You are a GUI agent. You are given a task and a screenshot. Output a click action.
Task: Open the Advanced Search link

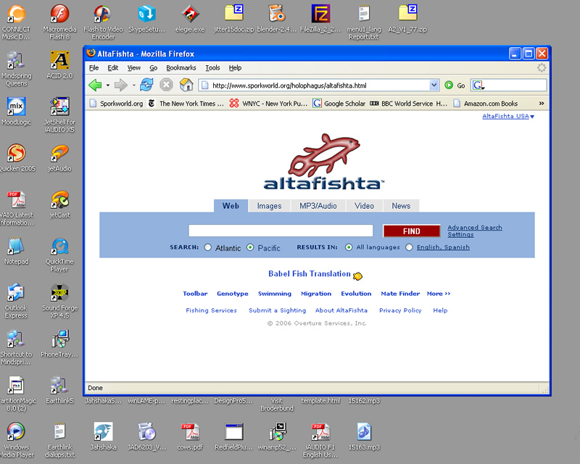[474, 228]
